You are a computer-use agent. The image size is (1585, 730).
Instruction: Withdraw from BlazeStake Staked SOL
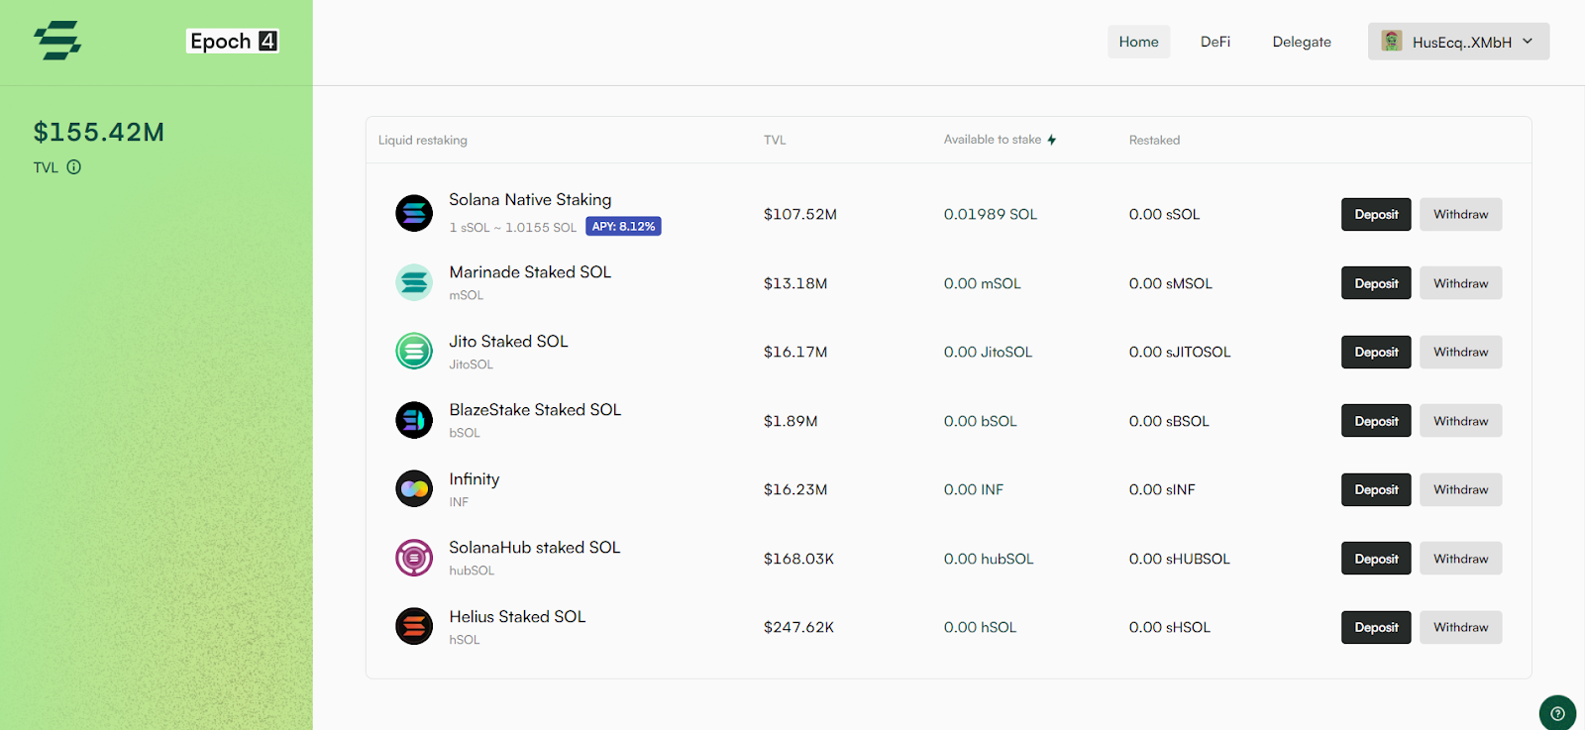pos(1460,421)
